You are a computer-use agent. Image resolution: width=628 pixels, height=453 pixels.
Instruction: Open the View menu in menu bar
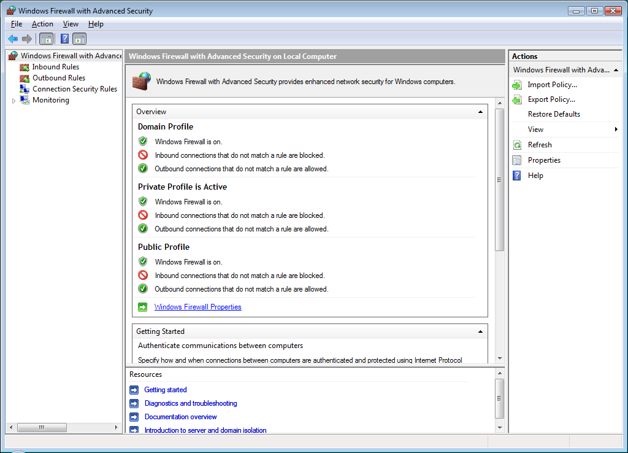(71, 24)
